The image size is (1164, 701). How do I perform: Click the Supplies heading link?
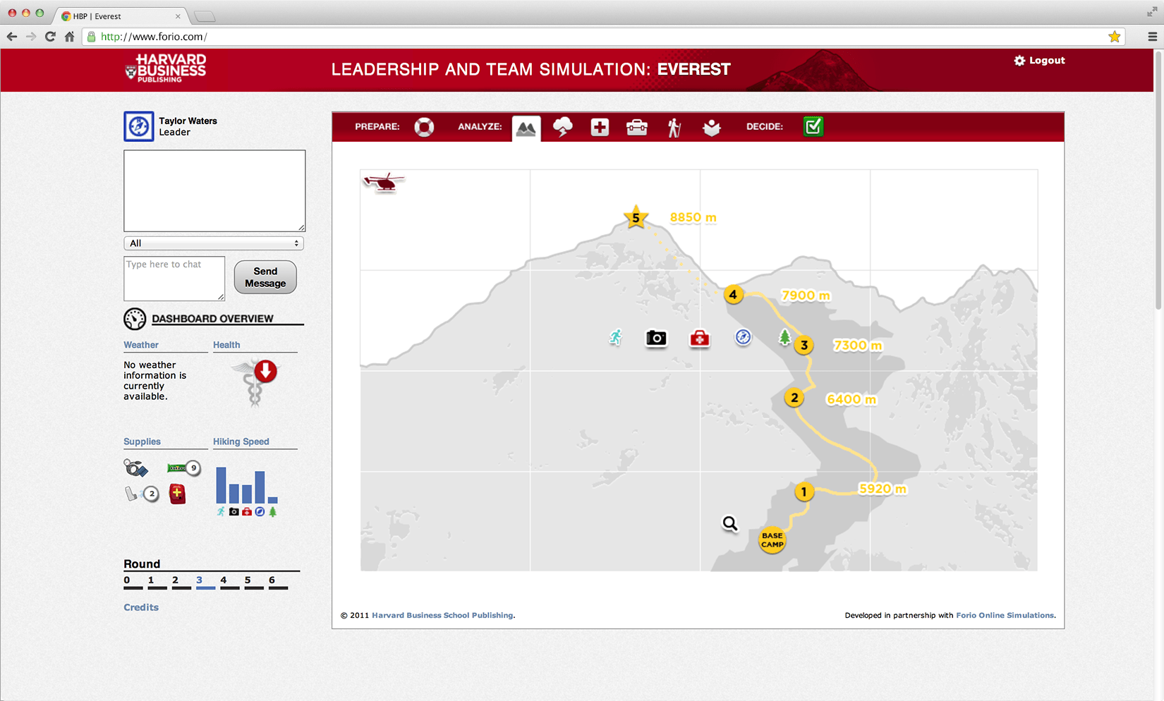pyautogui.click(x=142, y=441)
